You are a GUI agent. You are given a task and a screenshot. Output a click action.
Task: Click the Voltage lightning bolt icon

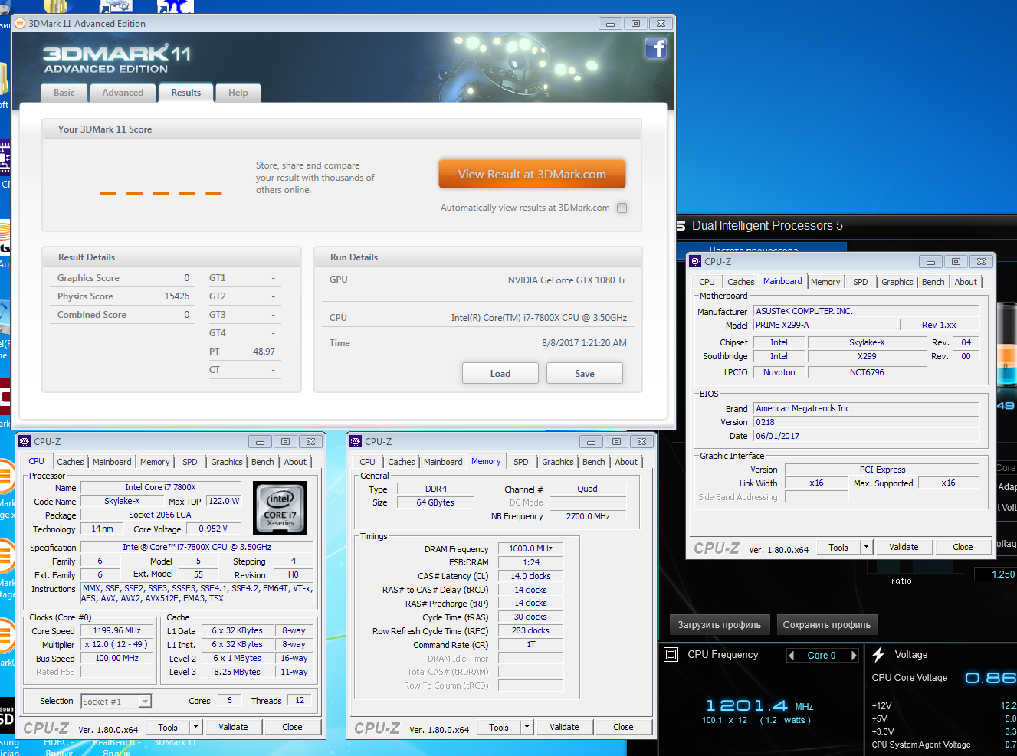coord(878,654)
